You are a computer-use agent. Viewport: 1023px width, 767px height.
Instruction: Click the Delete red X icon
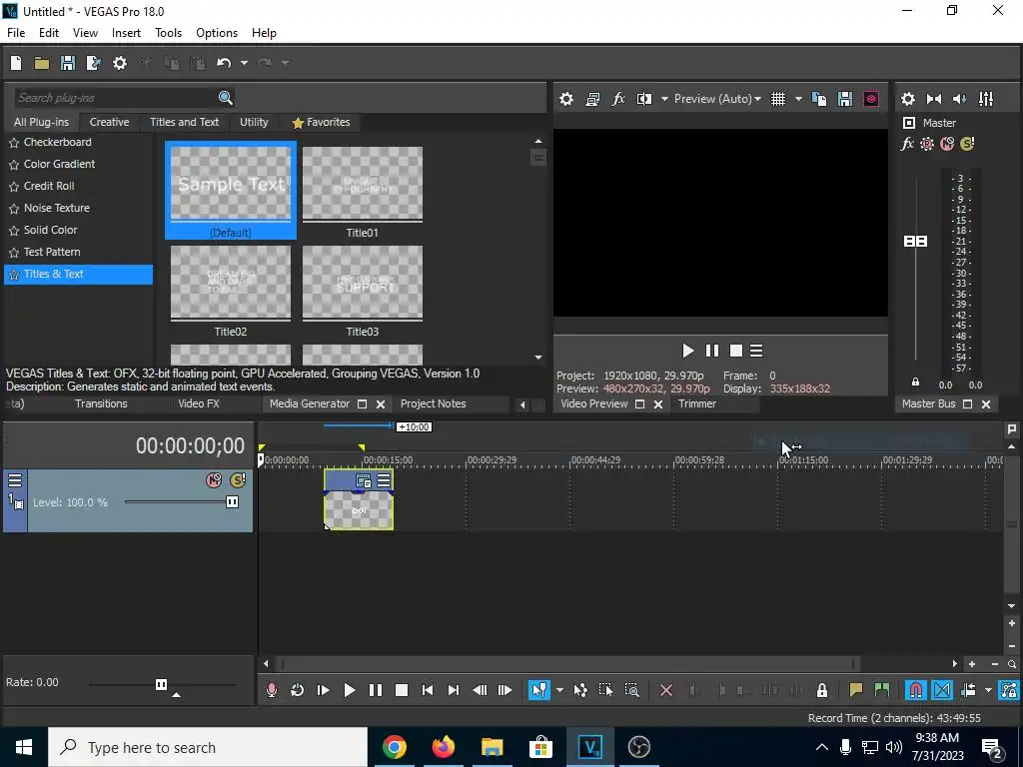pyautogui.click(x=666, y=690)
